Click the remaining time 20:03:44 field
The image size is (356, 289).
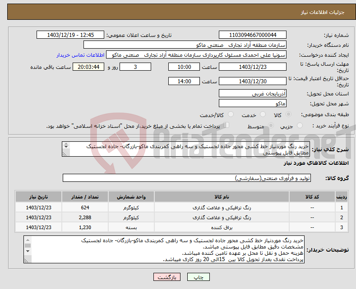[x=88, y=67]
